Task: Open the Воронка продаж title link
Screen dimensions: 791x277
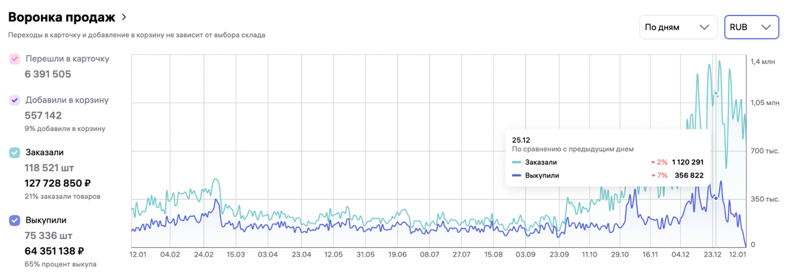Action: tap(61, 17)
